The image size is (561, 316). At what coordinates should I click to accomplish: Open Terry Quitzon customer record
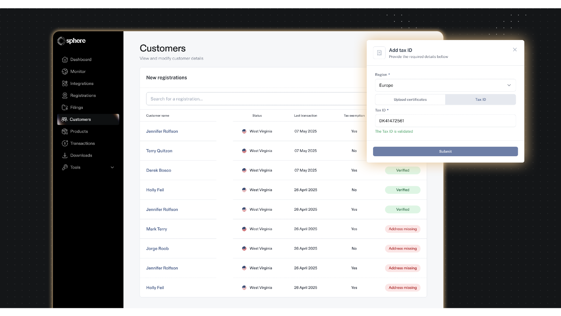159,151
